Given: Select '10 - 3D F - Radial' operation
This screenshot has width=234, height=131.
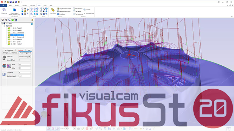Looking at the screenshot, I should point(16,44).
